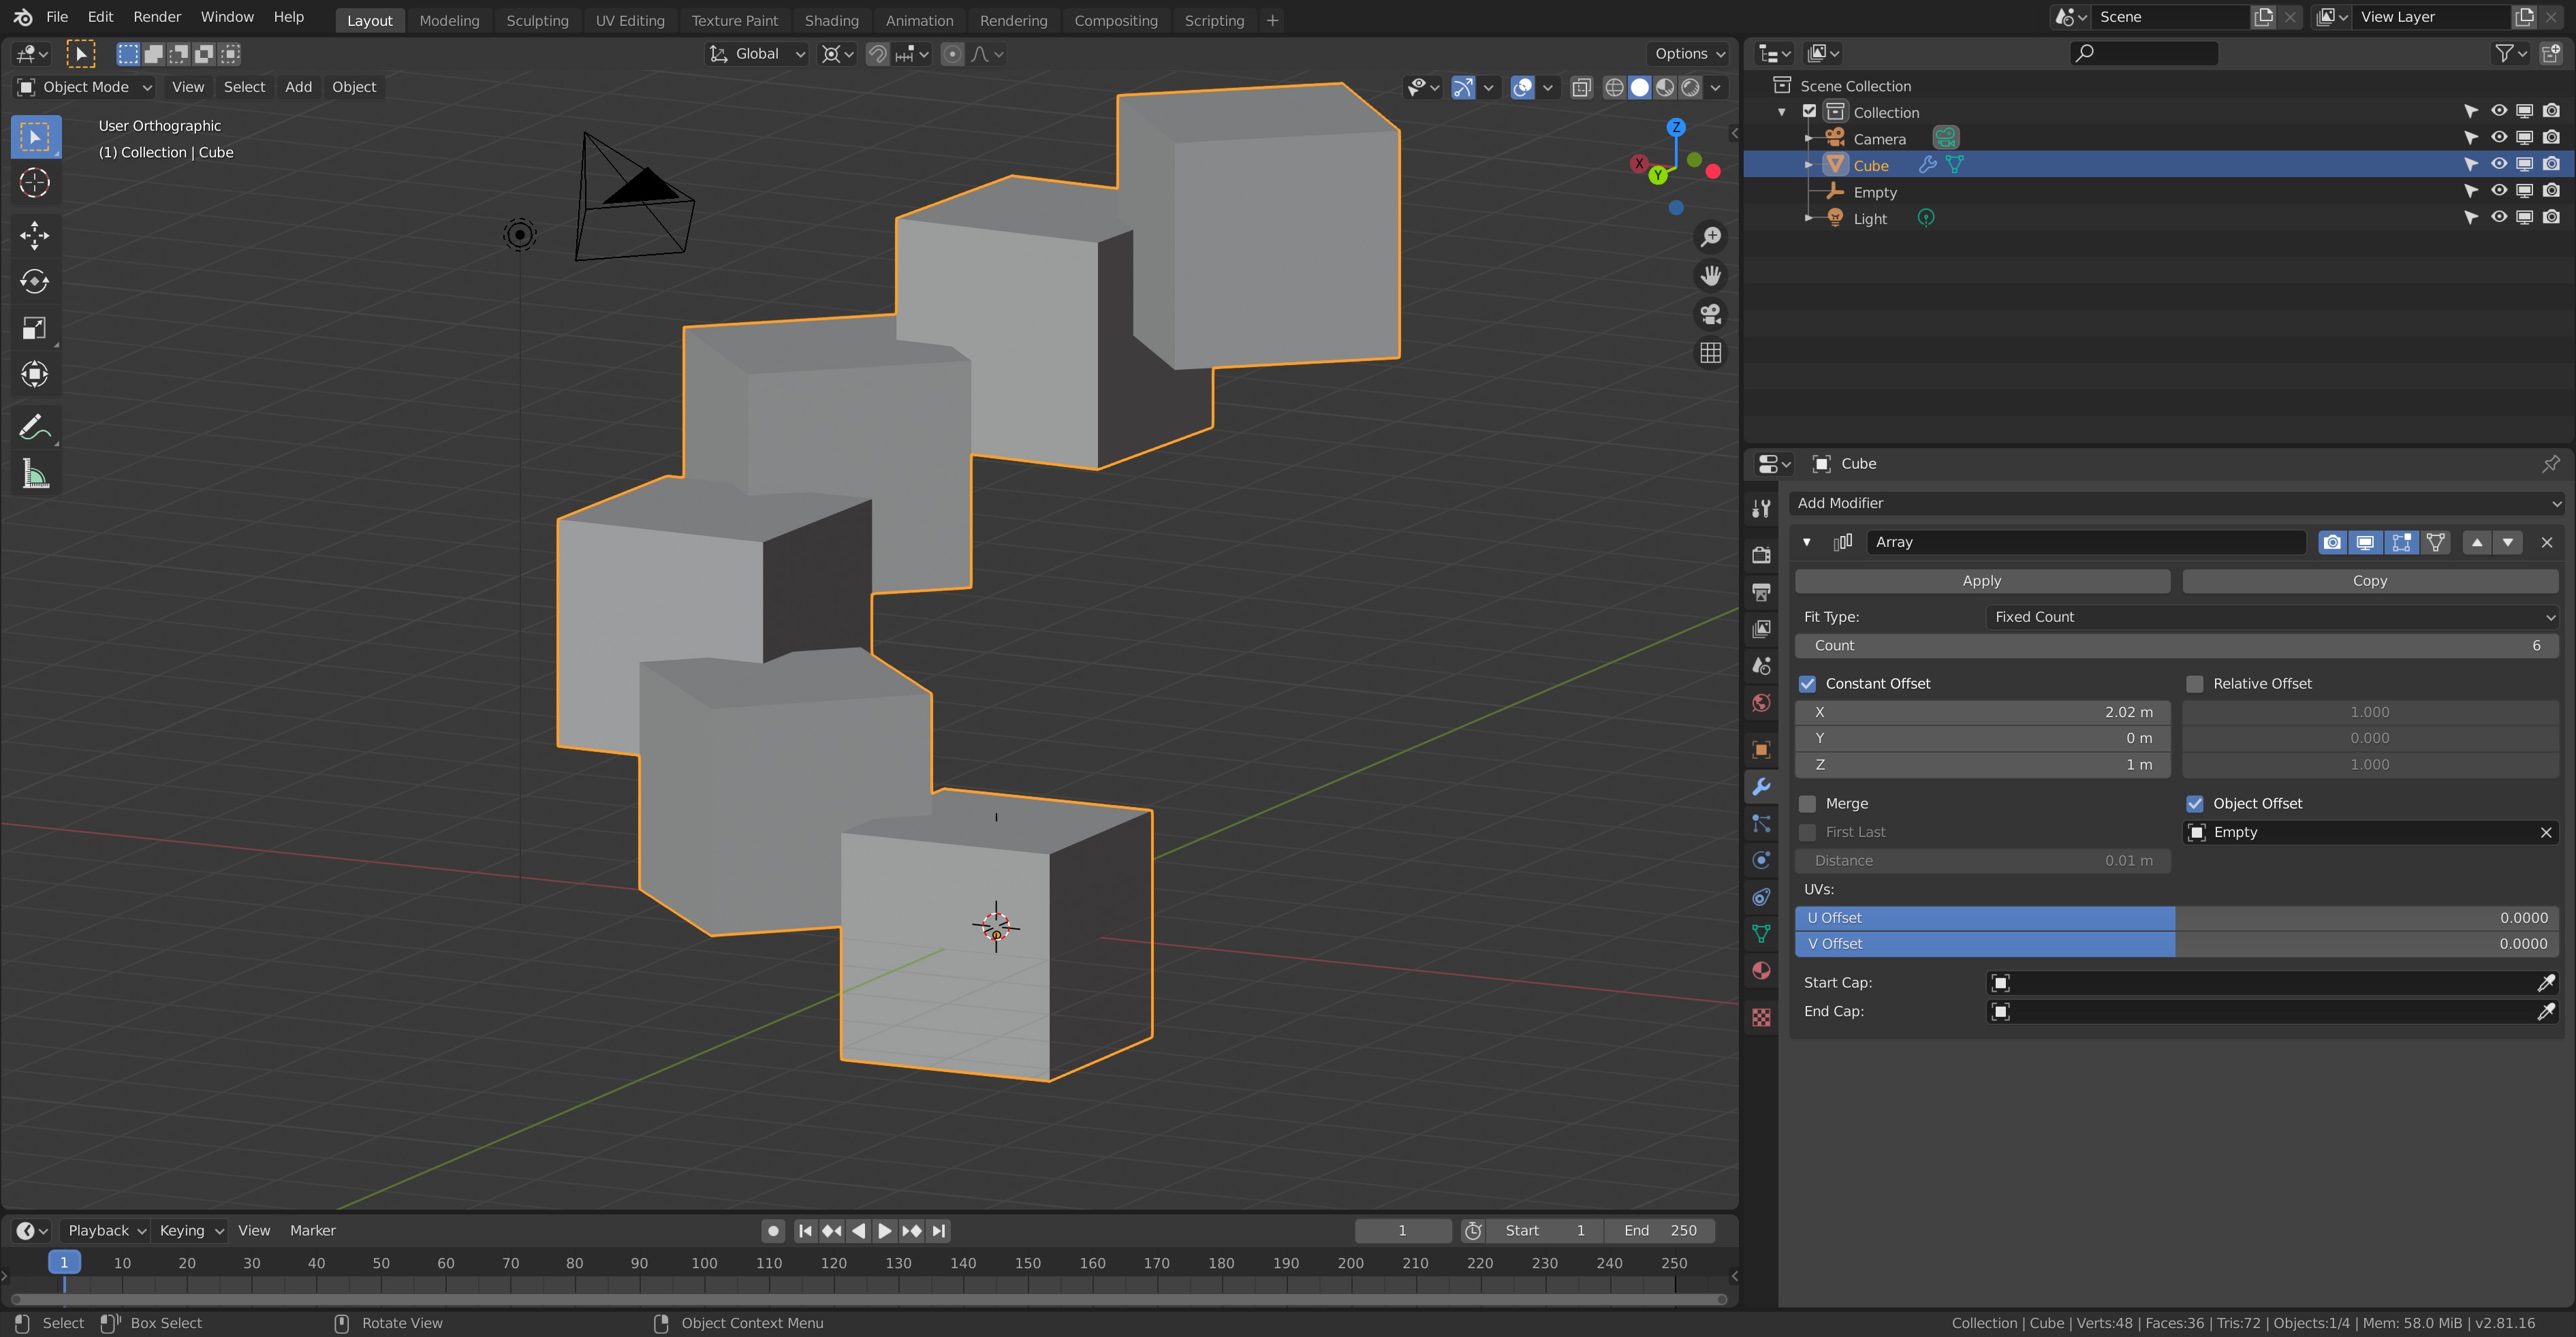The image size is (2576, 1337).
Task: Click the camera view icon in viewport
Action: (x=1710, y=314)
